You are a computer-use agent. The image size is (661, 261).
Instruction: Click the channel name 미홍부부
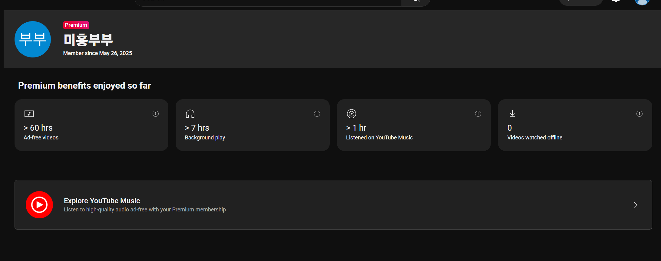[x=88, y=40]
